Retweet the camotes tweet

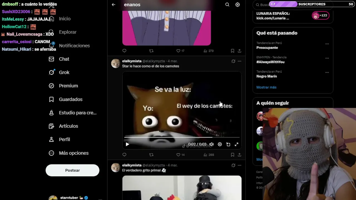pos(151,155)
